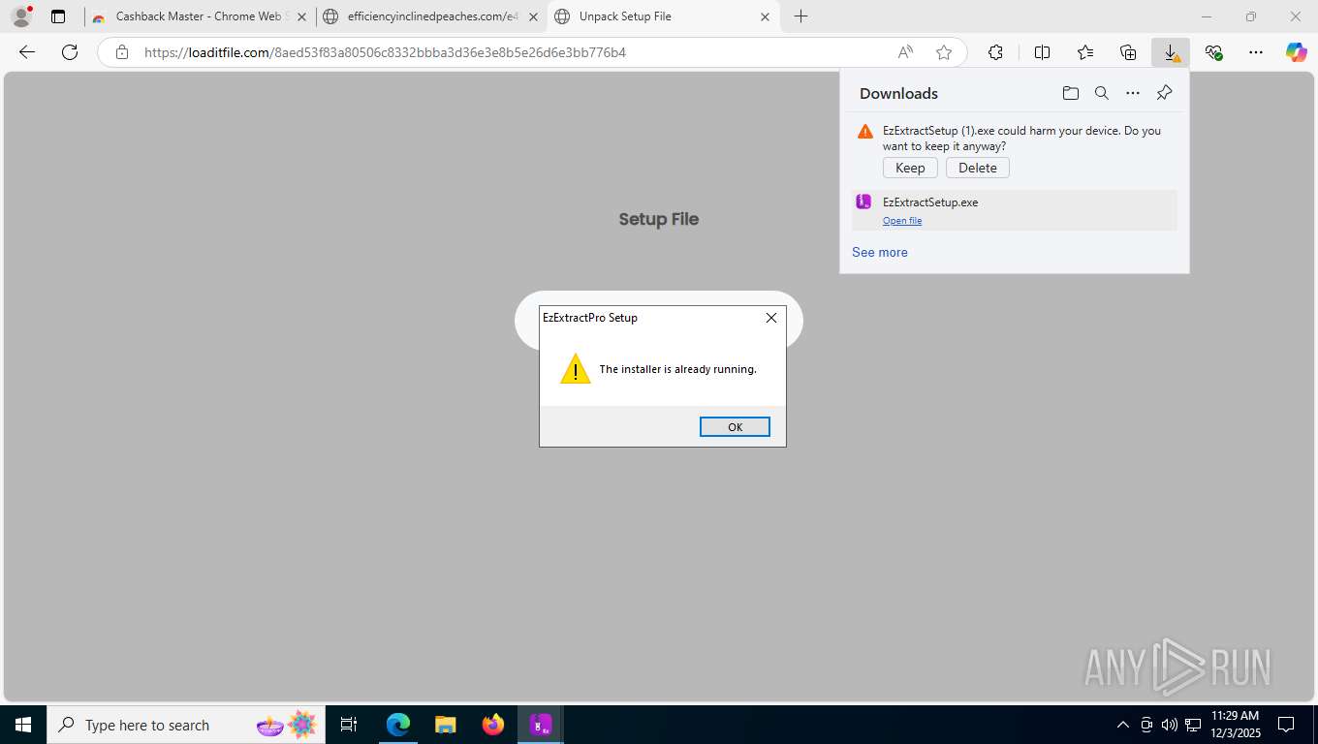1318x744 pixels.
Task: Go back to the previous page
Action: click(x=27, y=52)
